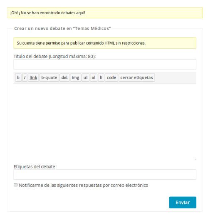Click the 'Título del debate (Longitud máxima: 80)' label

pos(54,57)
